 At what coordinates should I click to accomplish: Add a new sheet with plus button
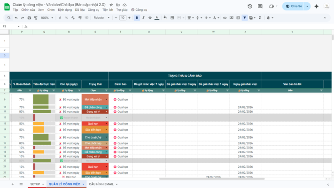click(13, 184)
